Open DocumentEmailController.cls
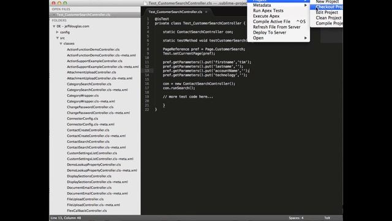Image resolution: width=392 pixels, height=221 pixels. point(89,188)
